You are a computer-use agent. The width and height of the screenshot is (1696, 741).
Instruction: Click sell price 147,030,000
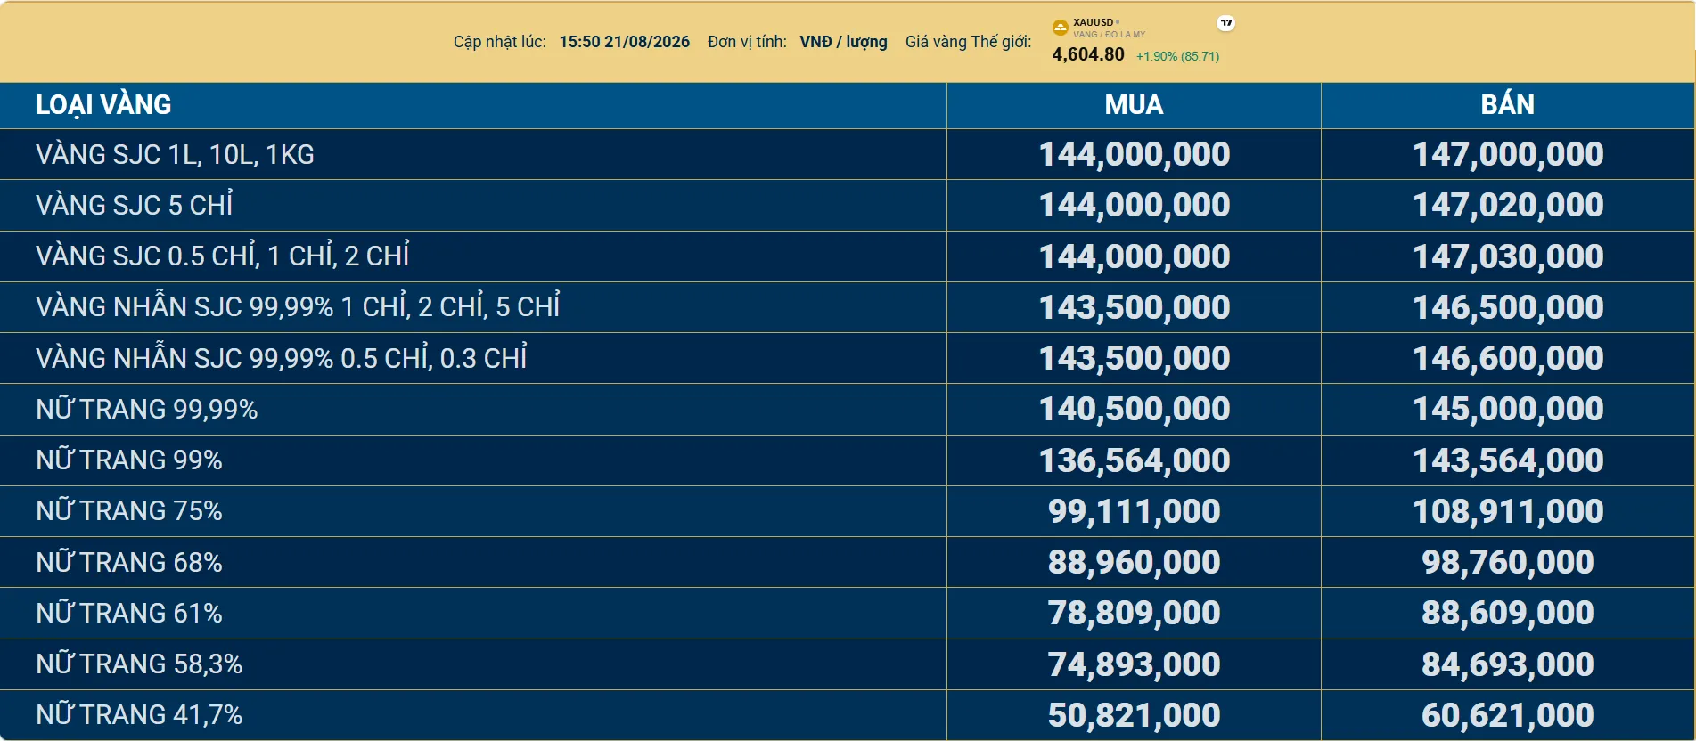(1508, 256)
